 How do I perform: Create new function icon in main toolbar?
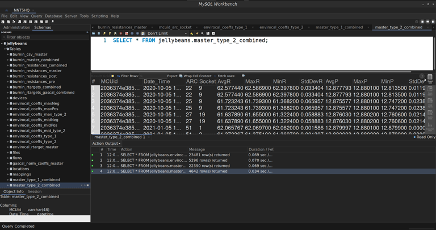pyautogui.click(x=41, y=22)
